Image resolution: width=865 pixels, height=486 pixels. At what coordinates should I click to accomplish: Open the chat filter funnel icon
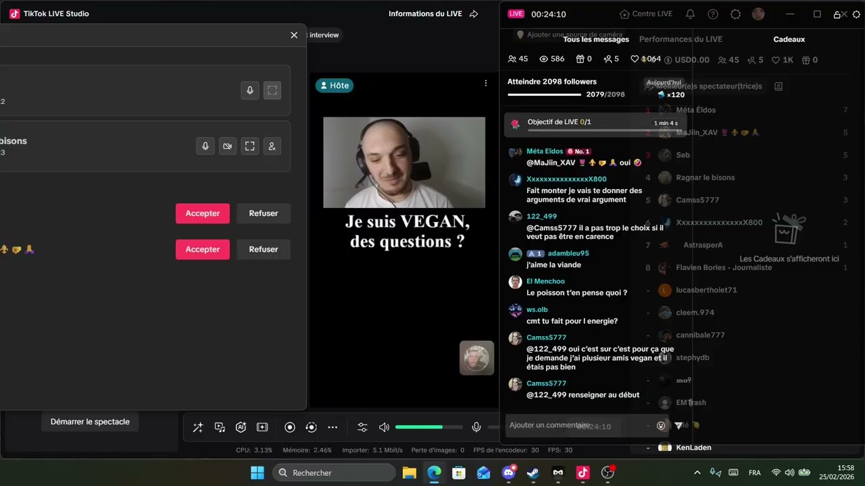click(678, 425)
